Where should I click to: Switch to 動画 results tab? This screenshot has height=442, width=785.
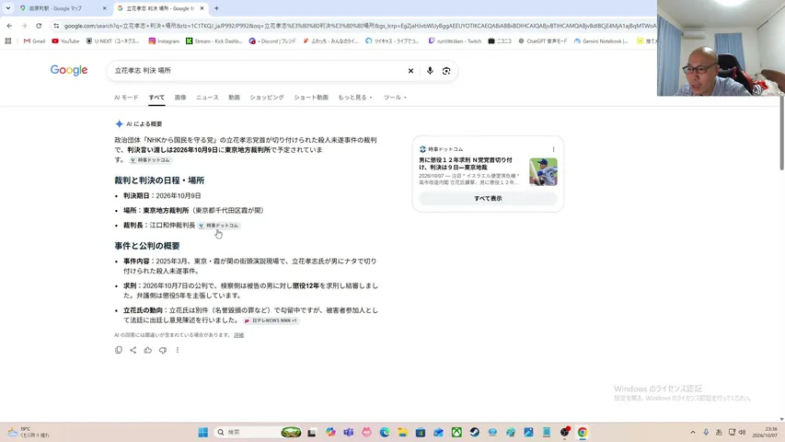(x=235, y=98)
